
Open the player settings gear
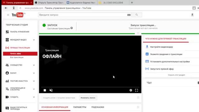[x=131, y=90]
